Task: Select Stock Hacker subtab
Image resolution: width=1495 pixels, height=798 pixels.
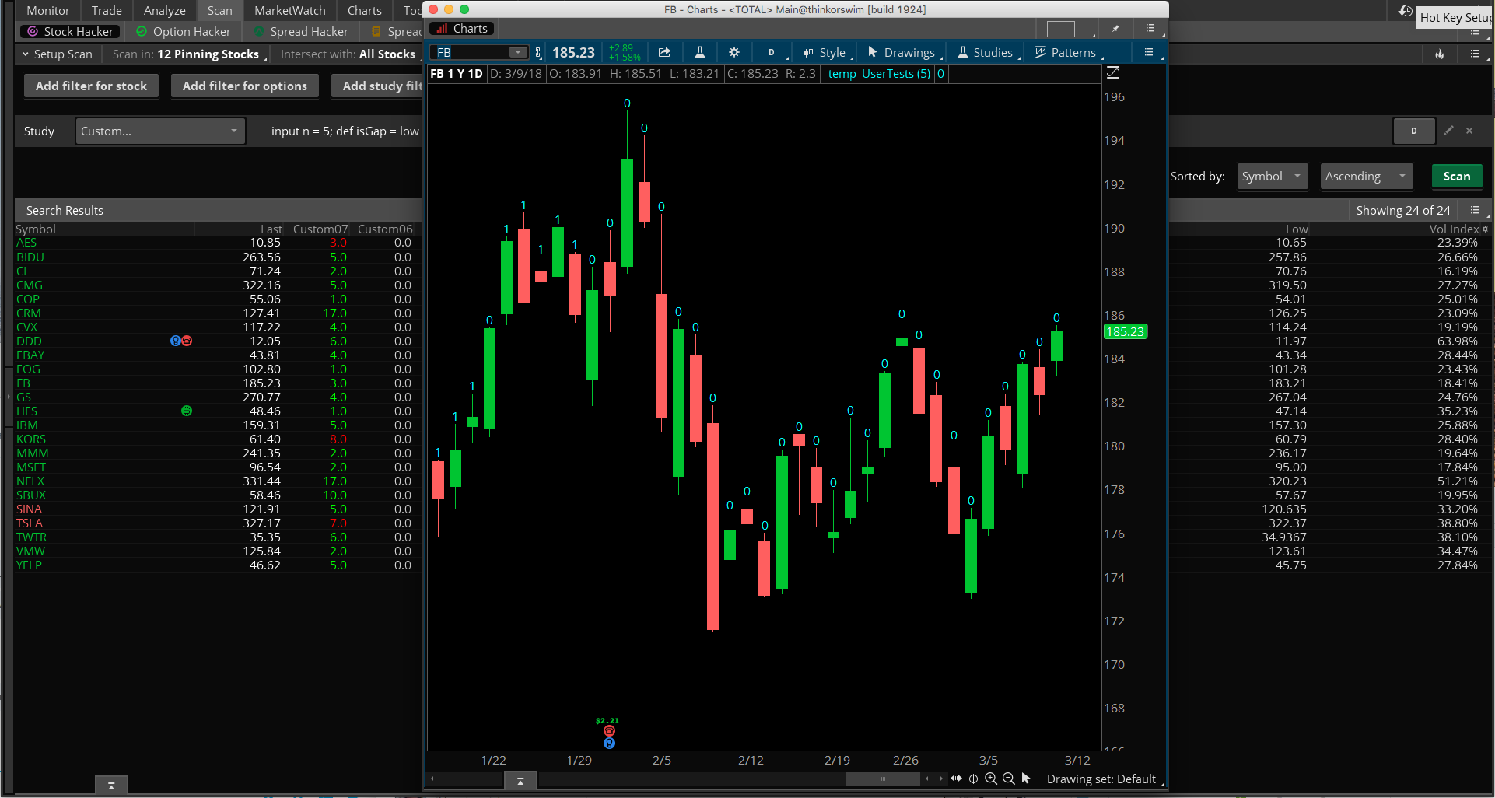Action: [71, 31]
